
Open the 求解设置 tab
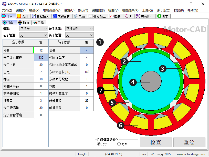tap(61, 16)
